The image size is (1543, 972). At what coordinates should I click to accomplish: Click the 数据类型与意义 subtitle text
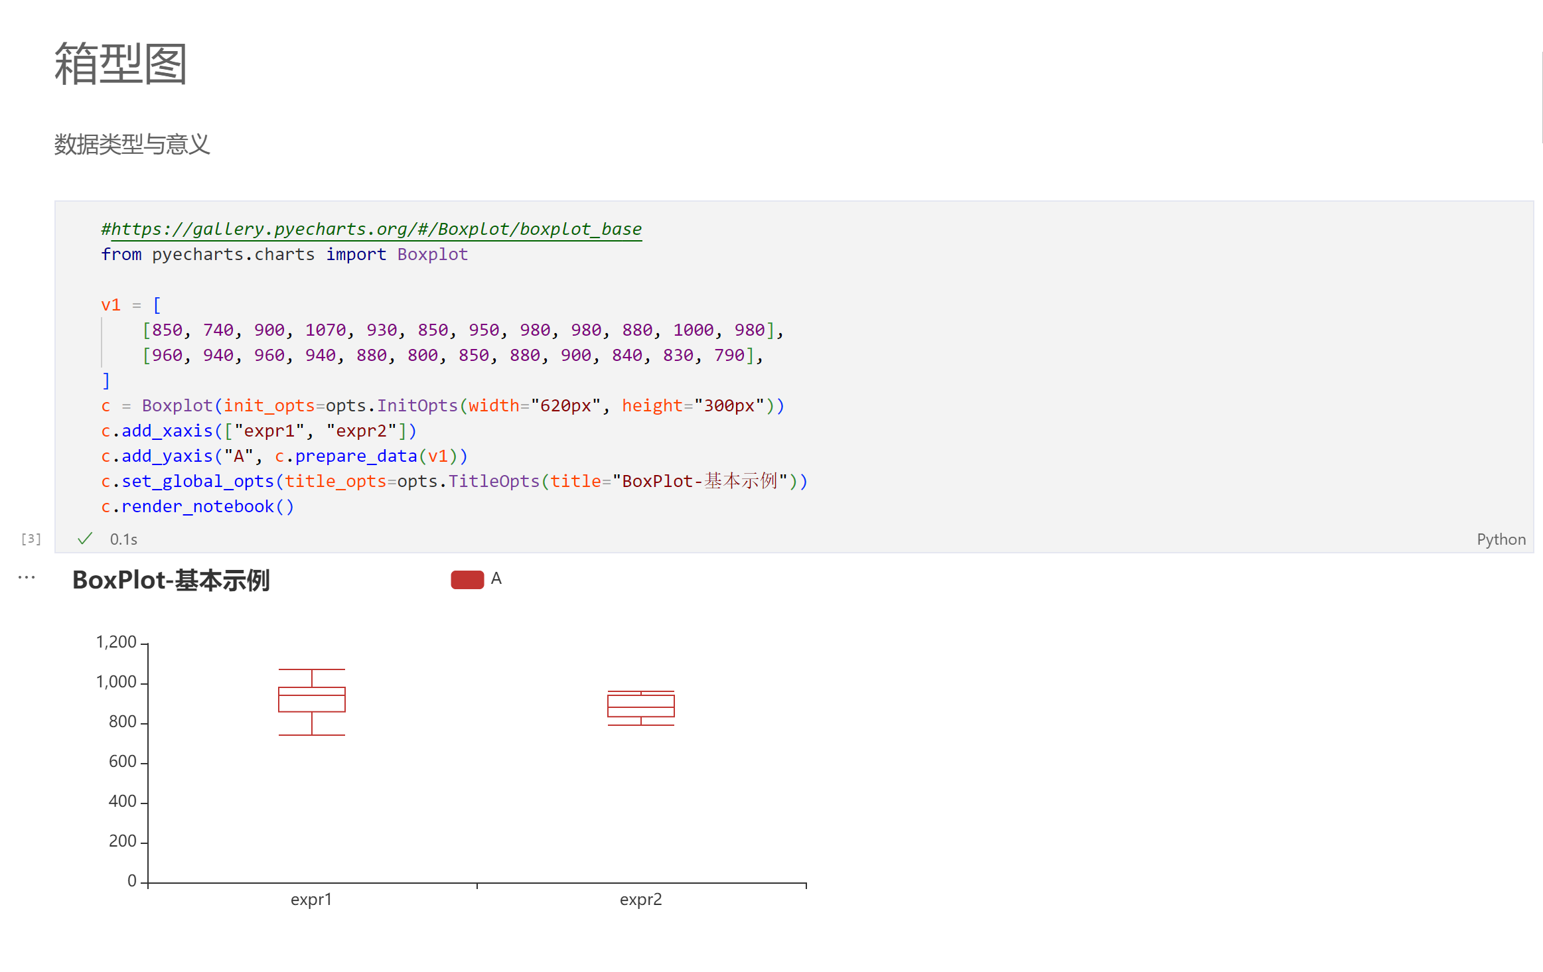(x=132, y=145)
